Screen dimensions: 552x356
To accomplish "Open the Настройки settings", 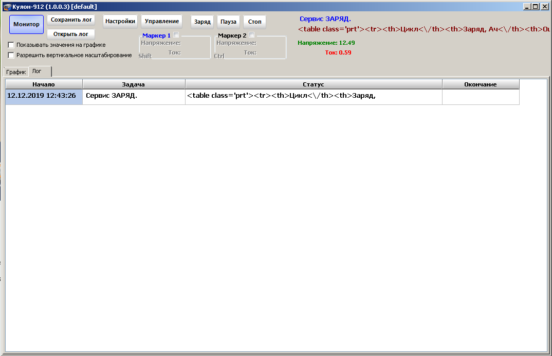I will click(120, 22).
